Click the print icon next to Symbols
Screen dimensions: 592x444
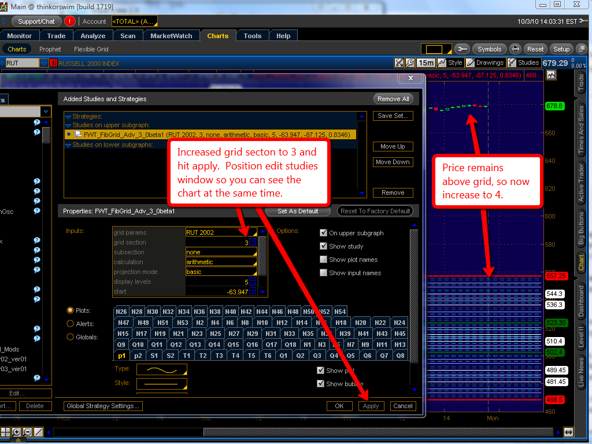[x=516, y=49]
